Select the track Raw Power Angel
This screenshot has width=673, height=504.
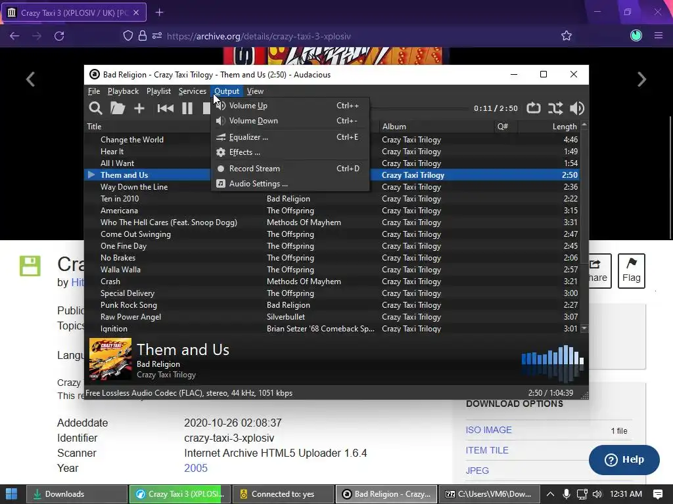[131, 317]
